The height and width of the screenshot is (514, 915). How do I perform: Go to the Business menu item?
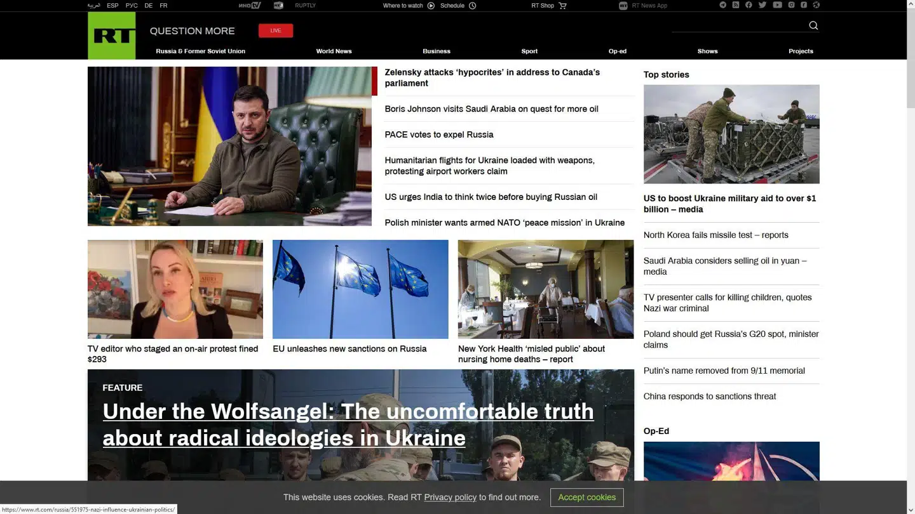point(437,51)
